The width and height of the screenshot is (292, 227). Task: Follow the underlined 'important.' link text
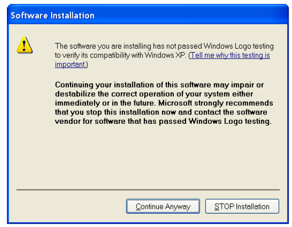[70, 64]
